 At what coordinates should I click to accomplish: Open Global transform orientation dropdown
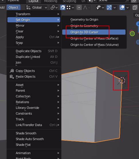[36, 7]
